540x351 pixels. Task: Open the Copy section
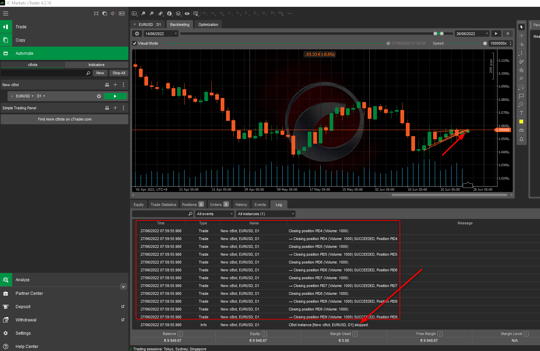coord(64,40)
